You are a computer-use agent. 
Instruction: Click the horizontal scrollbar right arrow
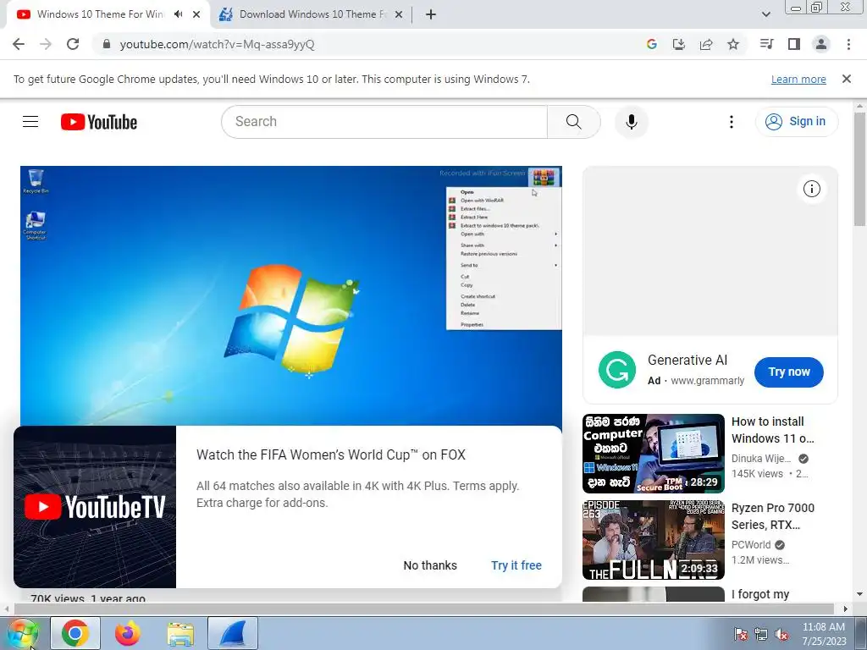point(846,609)
